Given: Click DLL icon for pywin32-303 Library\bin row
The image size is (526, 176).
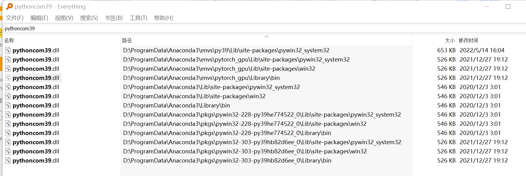Looking at the screenshot, I should (x=8, y=160).
